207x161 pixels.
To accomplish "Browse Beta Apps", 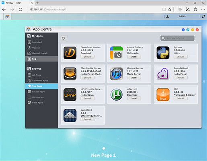I will [41, 103].
